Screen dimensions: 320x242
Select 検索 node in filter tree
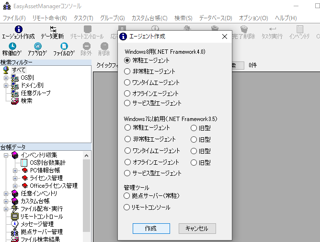(x=26, y=101)
